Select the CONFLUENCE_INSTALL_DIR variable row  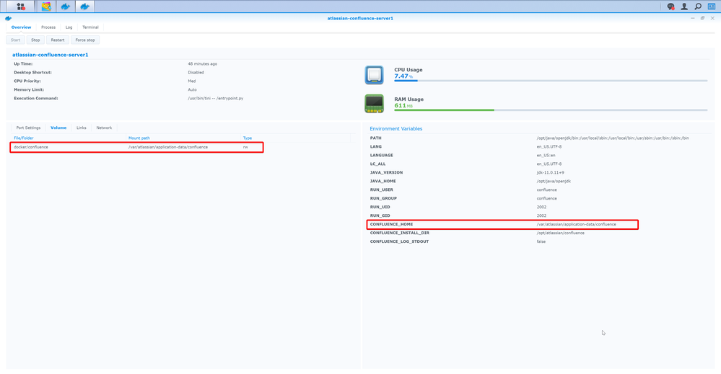[x=538, y=233]
